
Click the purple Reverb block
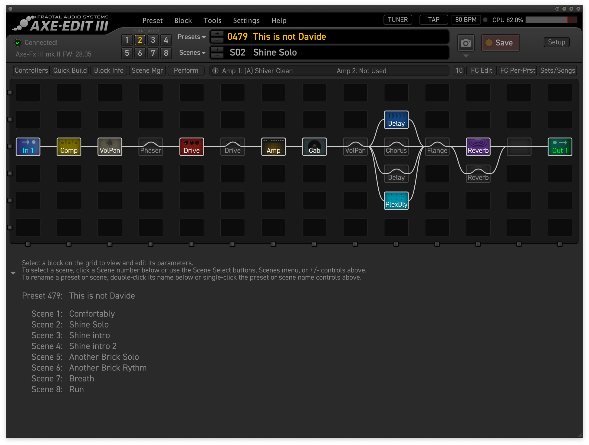(478, 147)
